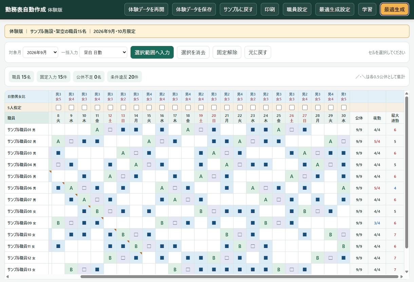Click the サンプル職員05 男 row name
This screenshot has height=282, width=414.
point(22,176)
